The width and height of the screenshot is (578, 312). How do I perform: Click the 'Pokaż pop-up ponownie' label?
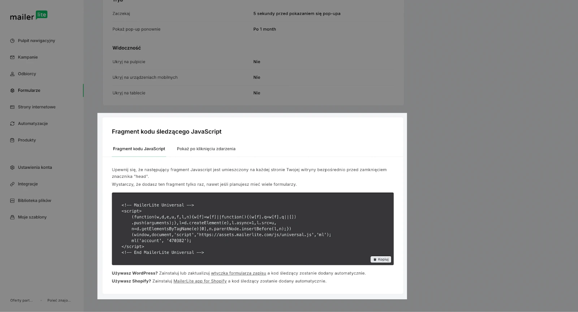pyautogui.click(x=136, y=29)
